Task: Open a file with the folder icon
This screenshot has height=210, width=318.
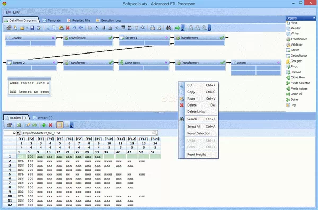Action: coord(22,28)
